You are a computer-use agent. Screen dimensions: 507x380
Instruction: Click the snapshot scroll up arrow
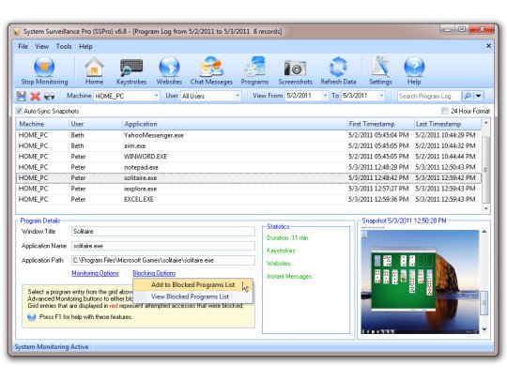484,232
